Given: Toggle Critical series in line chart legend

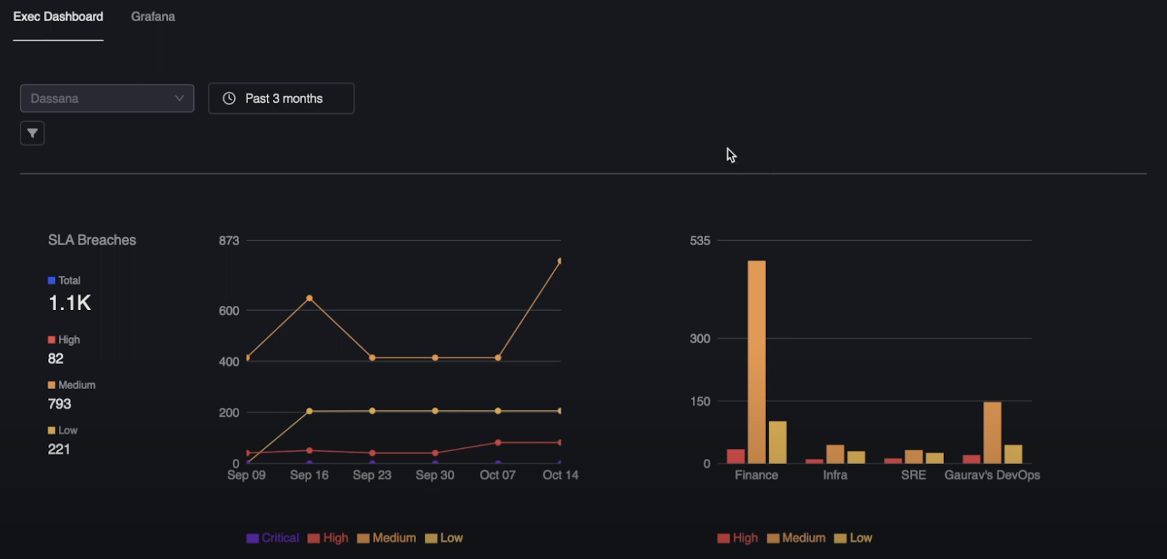Looking at the screenshot, I should coord(273,538).
